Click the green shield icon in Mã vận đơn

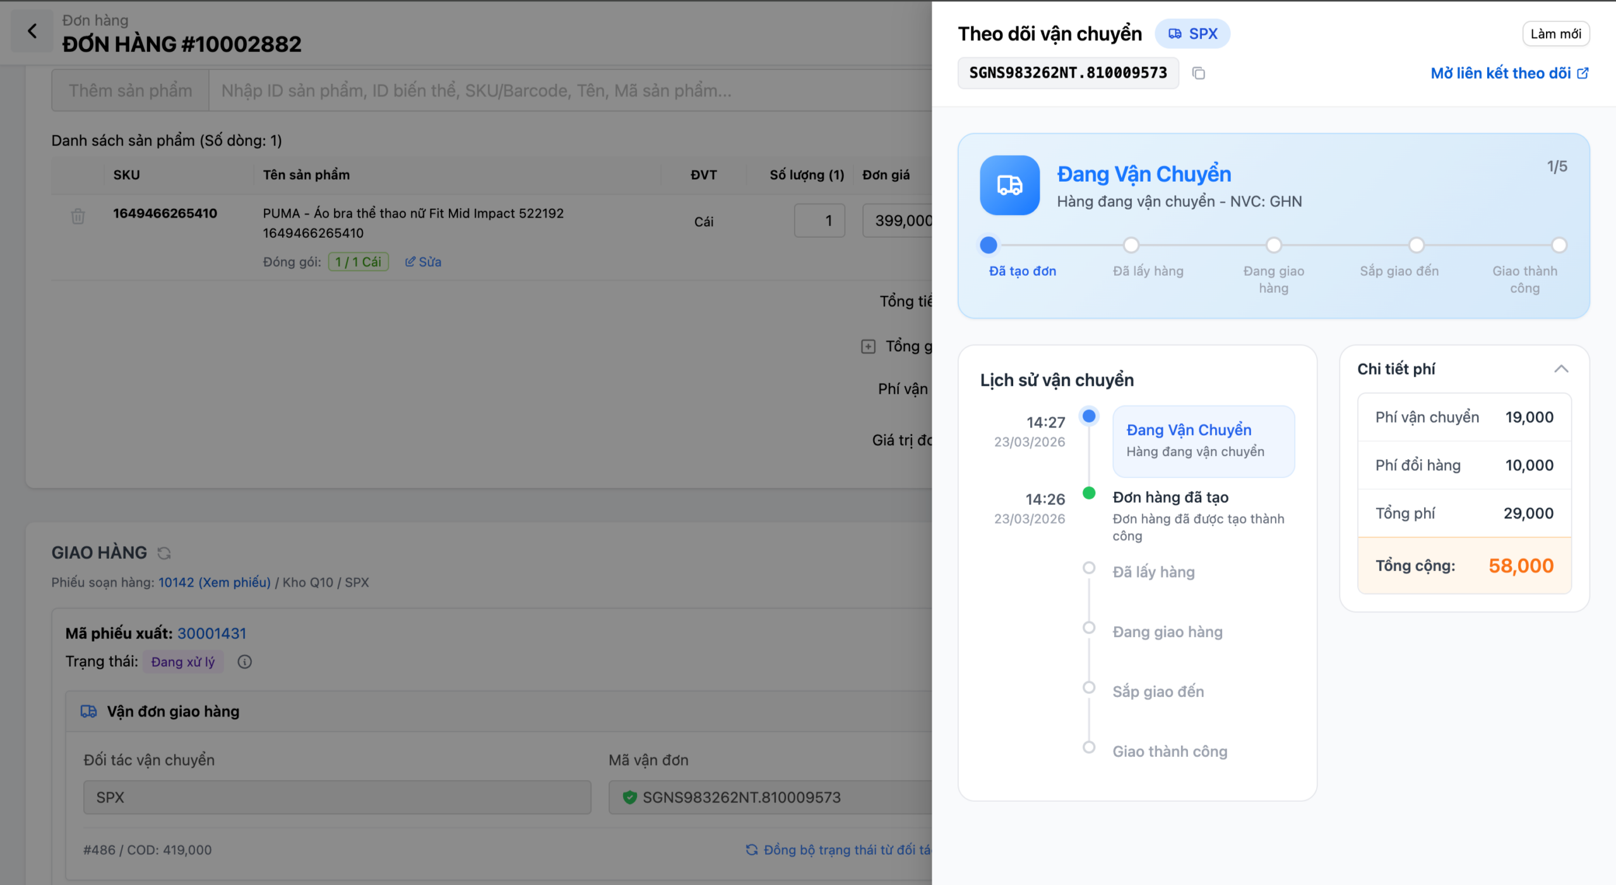[629, 797]
